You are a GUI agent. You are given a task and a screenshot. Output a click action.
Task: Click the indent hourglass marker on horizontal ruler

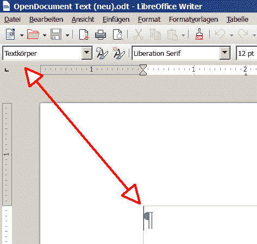pyautogui.click(x=143, y=70)
